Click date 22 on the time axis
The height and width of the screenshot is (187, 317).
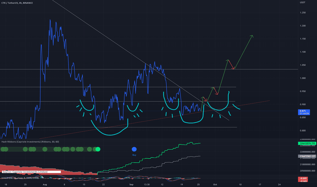coord(103,184)
